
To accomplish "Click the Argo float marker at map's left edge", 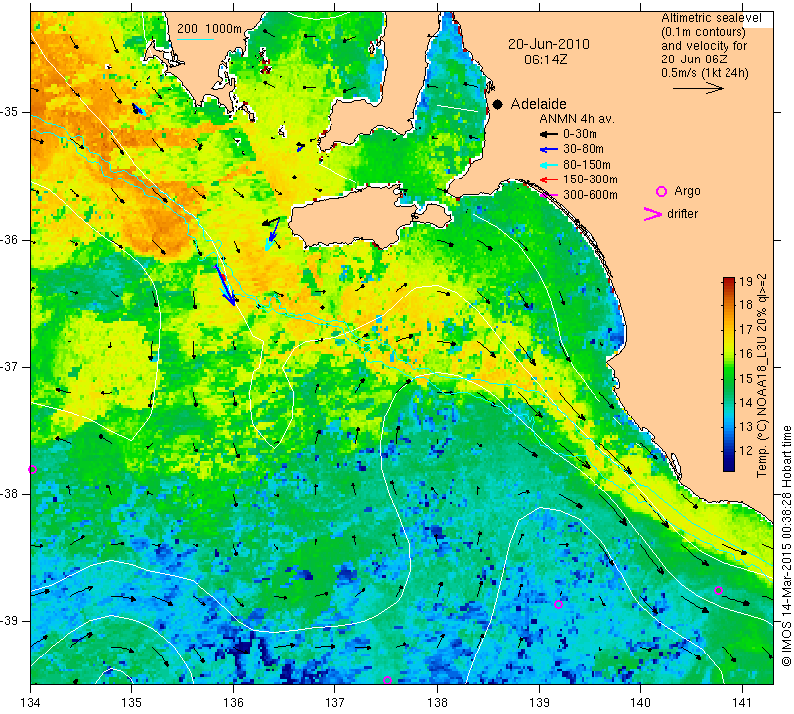I will click(32, 469).
